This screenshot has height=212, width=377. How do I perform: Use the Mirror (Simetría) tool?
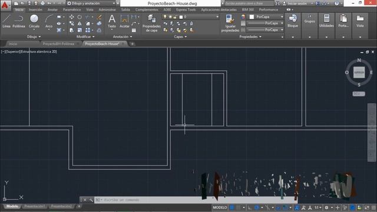(x=80, y=24)
